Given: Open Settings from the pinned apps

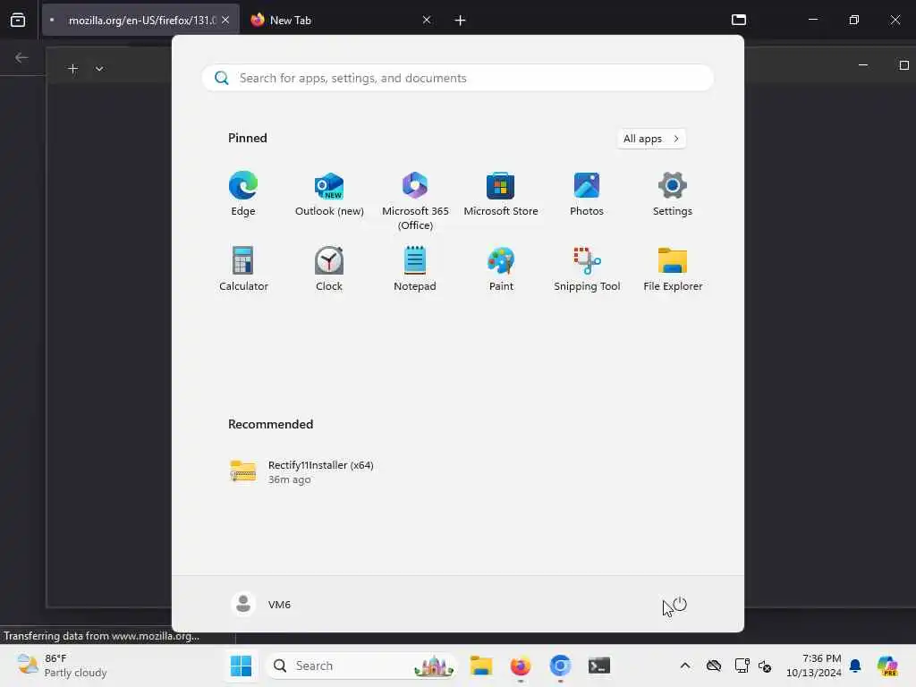Looking at the screenshot, I should 673,194.
